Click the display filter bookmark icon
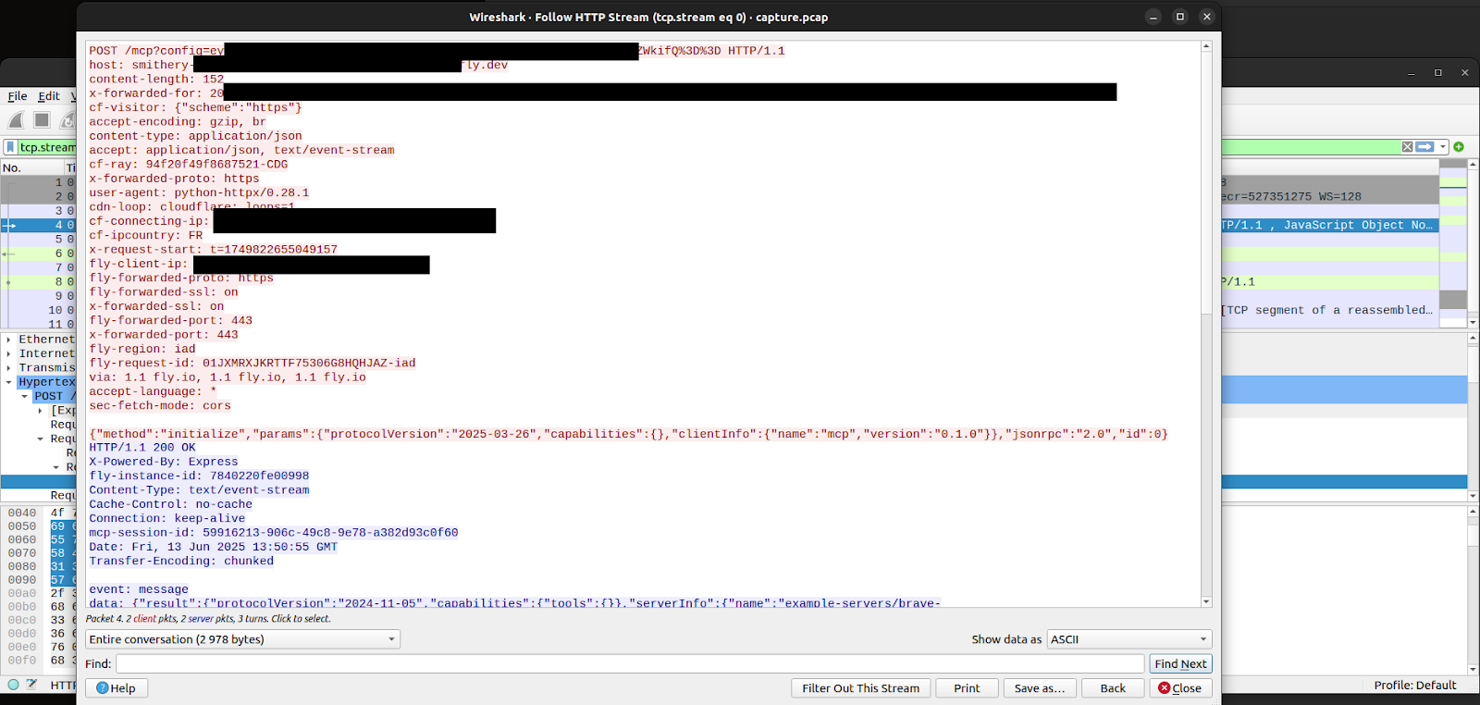This screenshot has width=1480, height=705. (x=10, y=147)
